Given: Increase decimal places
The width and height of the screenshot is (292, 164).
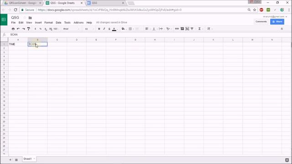Looking at the screenshot, I should tap(51, 29).
